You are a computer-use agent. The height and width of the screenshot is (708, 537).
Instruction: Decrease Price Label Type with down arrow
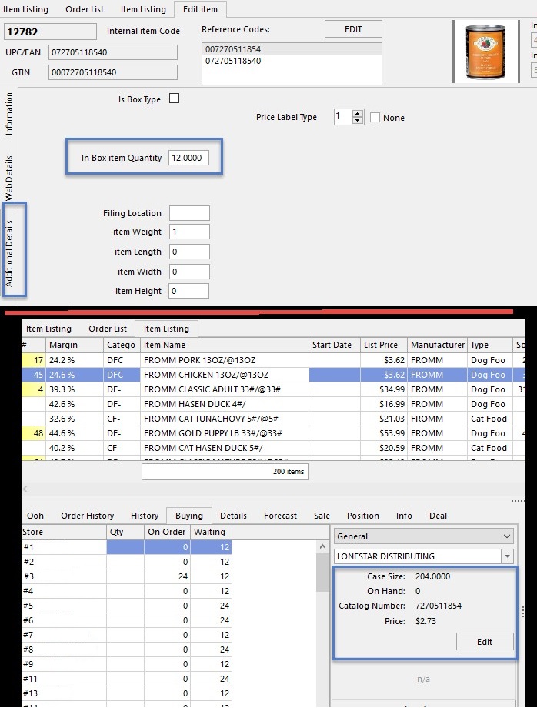[358, 120]
